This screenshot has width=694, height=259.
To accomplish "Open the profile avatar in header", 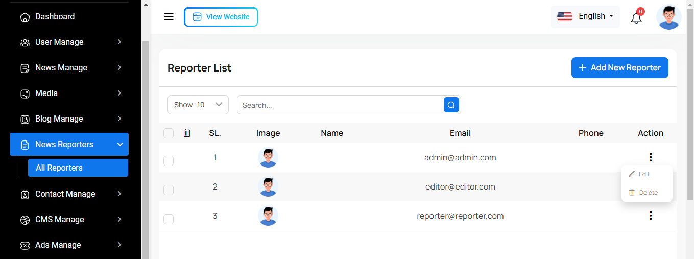I will [x=668, y=17].
